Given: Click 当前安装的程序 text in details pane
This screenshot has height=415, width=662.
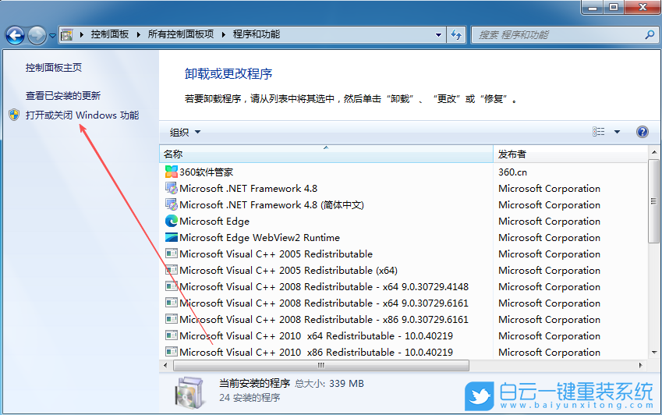Looking at the screenshot, I should 254,383.
